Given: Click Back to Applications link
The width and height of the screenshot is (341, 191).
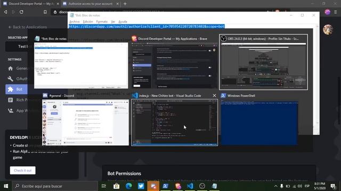Looking at the screenshot, I should 28,27.
